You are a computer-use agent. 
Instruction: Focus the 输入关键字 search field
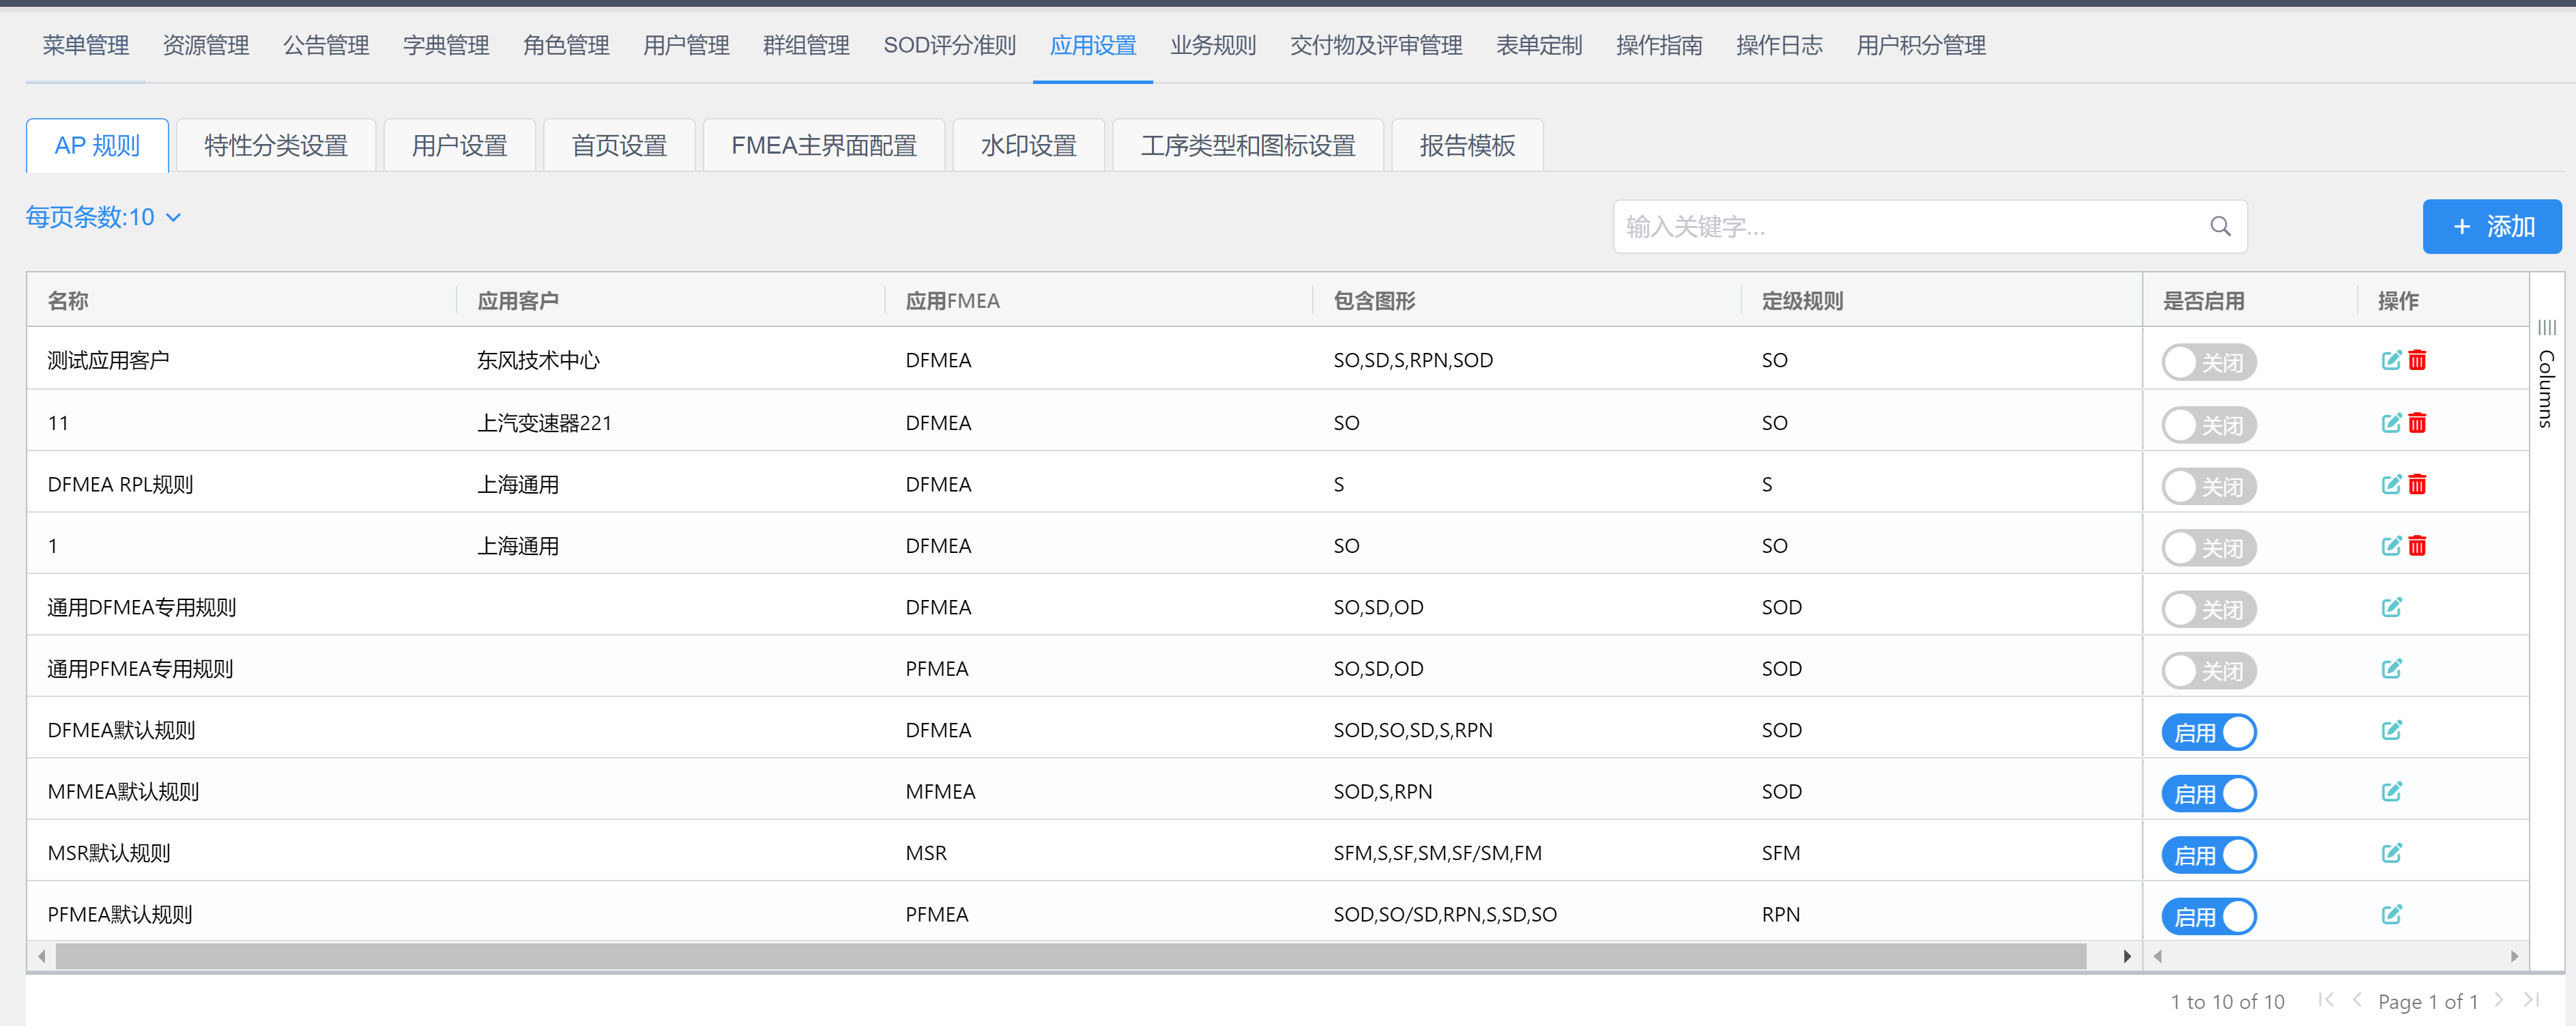coord(1930,227)
